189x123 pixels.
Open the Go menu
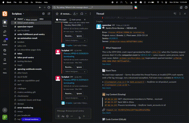(32, 2)
